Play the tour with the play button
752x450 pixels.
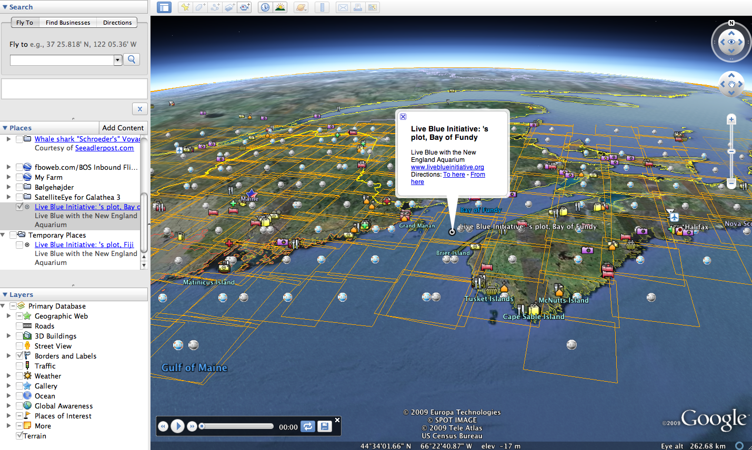[177, 426]
